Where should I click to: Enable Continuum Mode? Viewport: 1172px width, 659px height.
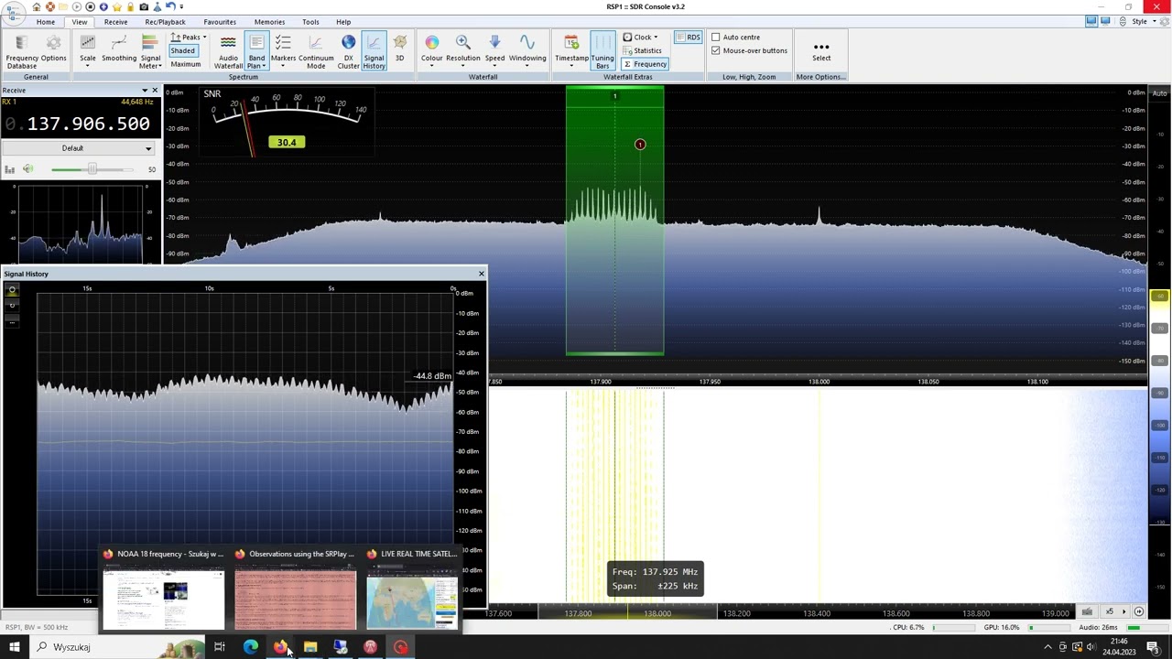(316, 51)
